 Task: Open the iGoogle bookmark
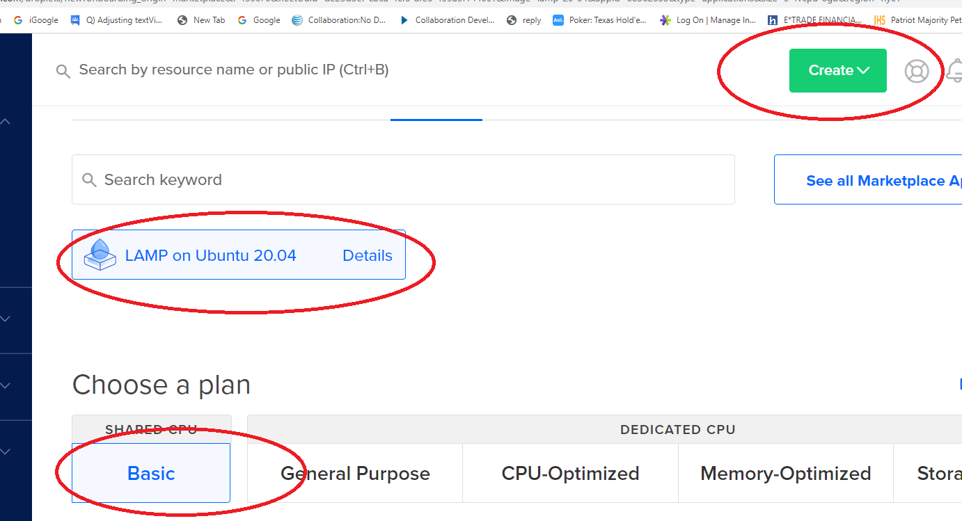tap(36, 20)
